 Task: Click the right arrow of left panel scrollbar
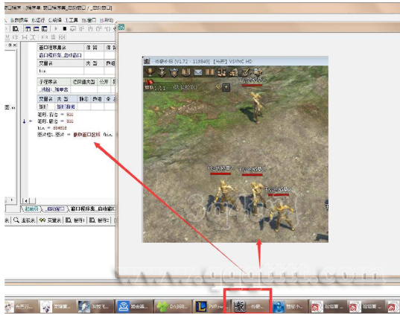click(x=12, y=200)
